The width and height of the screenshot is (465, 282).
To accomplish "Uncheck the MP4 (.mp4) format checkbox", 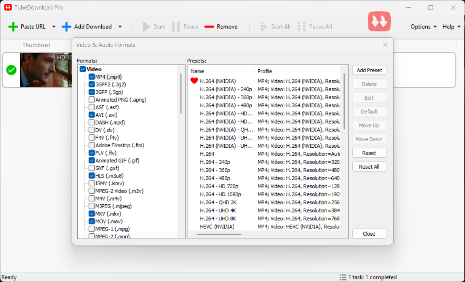I will [x=92, y=77].
